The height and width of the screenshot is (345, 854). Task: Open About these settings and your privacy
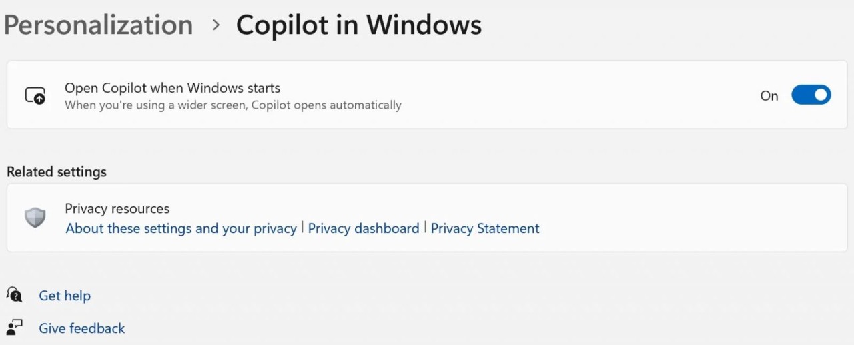[x=181, y=228]
